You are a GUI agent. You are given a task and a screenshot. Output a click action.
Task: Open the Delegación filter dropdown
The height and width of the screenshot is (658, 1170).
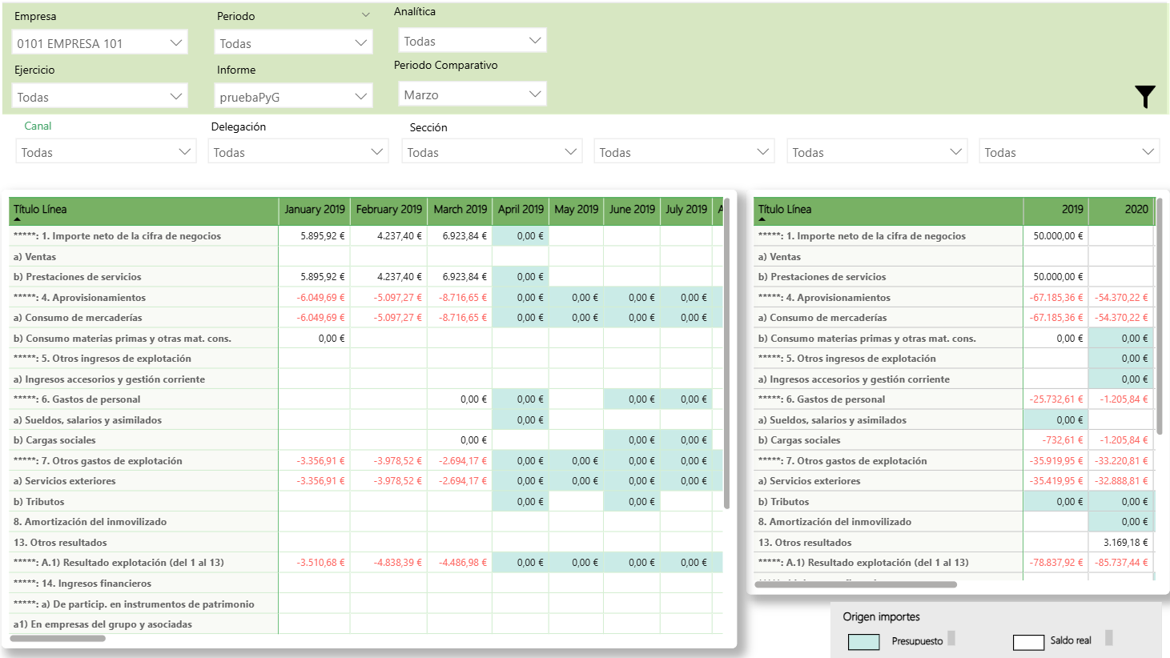pos(298,152)
